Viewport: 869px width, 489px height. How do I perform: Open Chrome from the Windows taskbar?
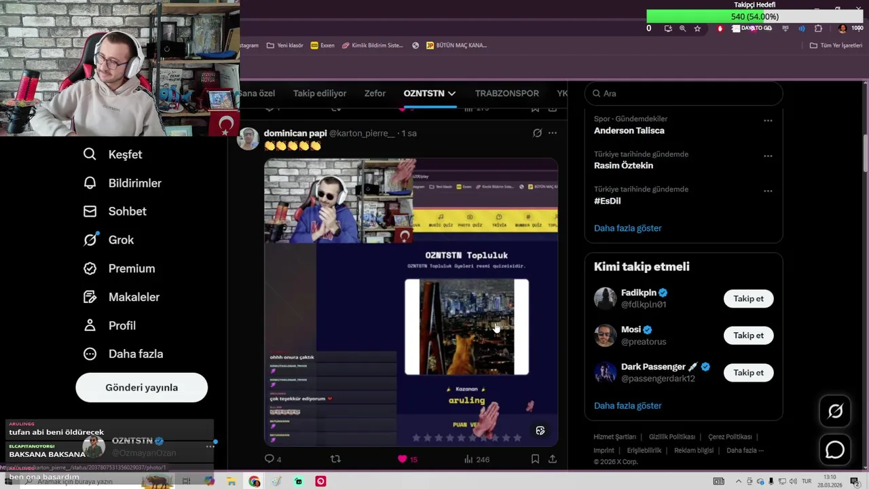point(254,482)
